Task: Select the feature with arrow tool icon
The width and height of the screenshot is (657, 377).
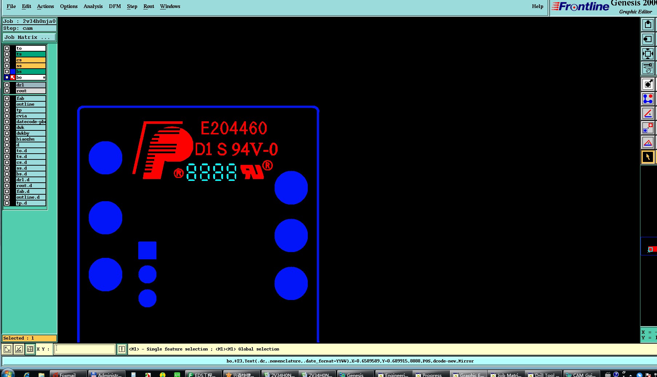Action: coord(648,84)
